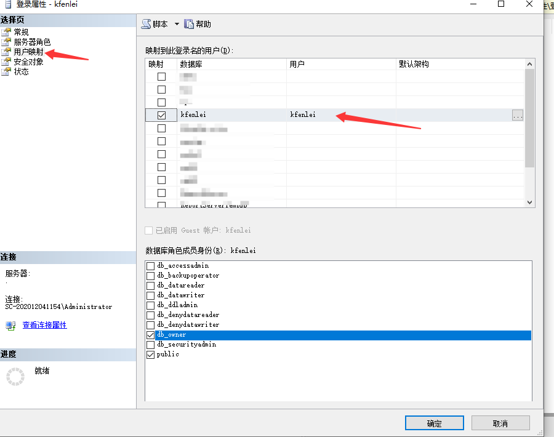Select the 服务器角色 page
The height and width of the screenshot is (437, 554).
click(32, 42)
